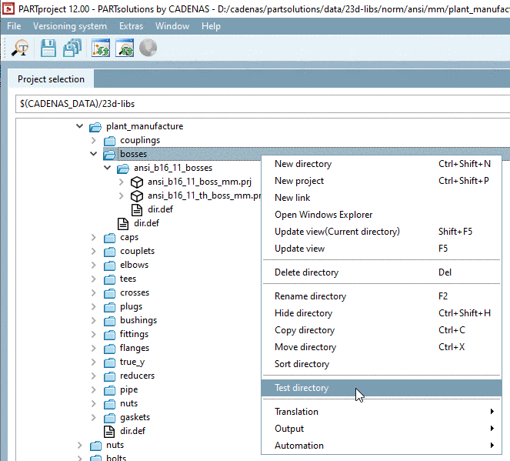510x461 pixels.
Task: Click the greyed-out globe toolbar icon
Action: coord(148,48)
